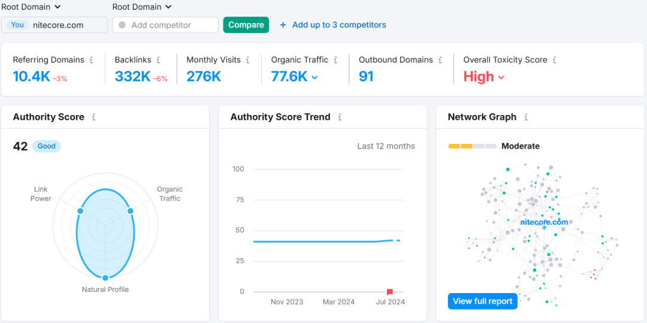
Task: Click info icon beside Organic Traffic label
Action: pyautogui.click(x=335, y=60)
